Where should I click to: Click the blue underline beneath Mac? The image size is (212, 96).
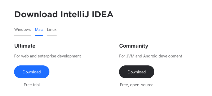[39, 35]
